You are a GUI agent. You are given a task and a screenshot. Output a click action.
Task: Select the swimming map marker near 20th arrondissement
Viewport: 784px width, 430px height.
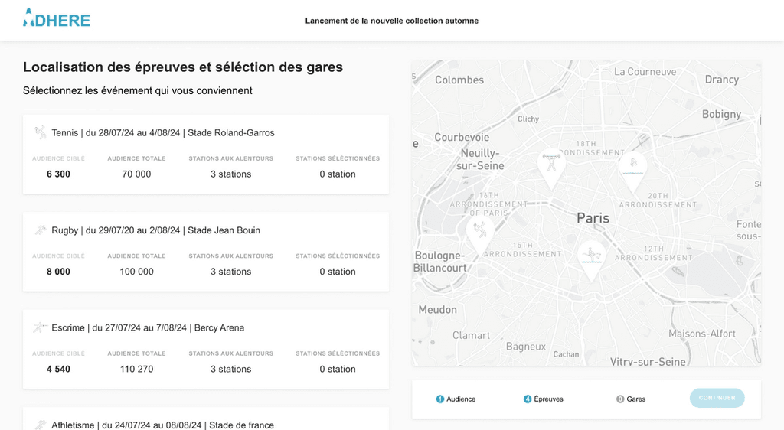point(632,169)
